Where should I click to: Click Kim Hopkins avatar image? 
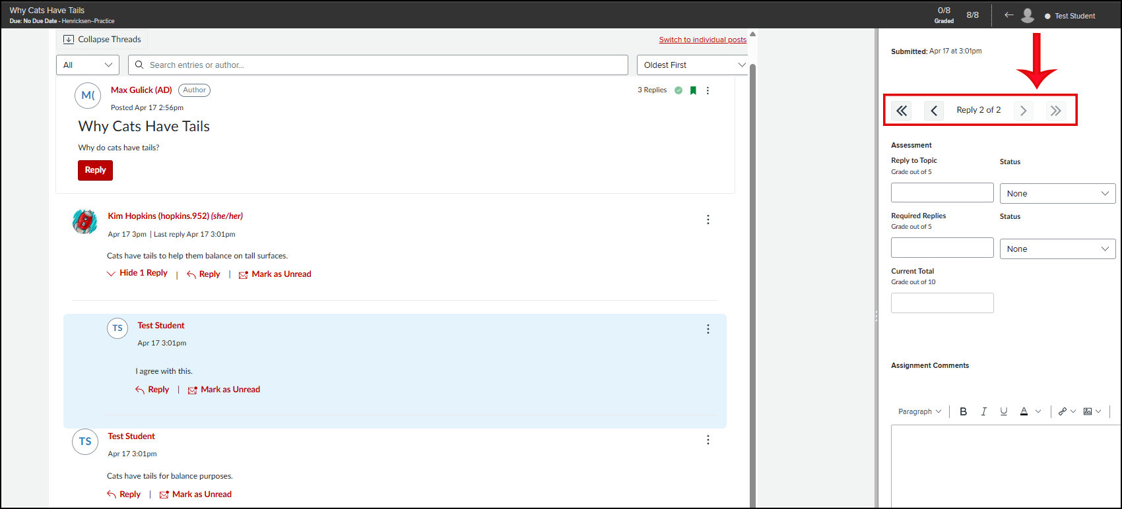tap(84, 222)
